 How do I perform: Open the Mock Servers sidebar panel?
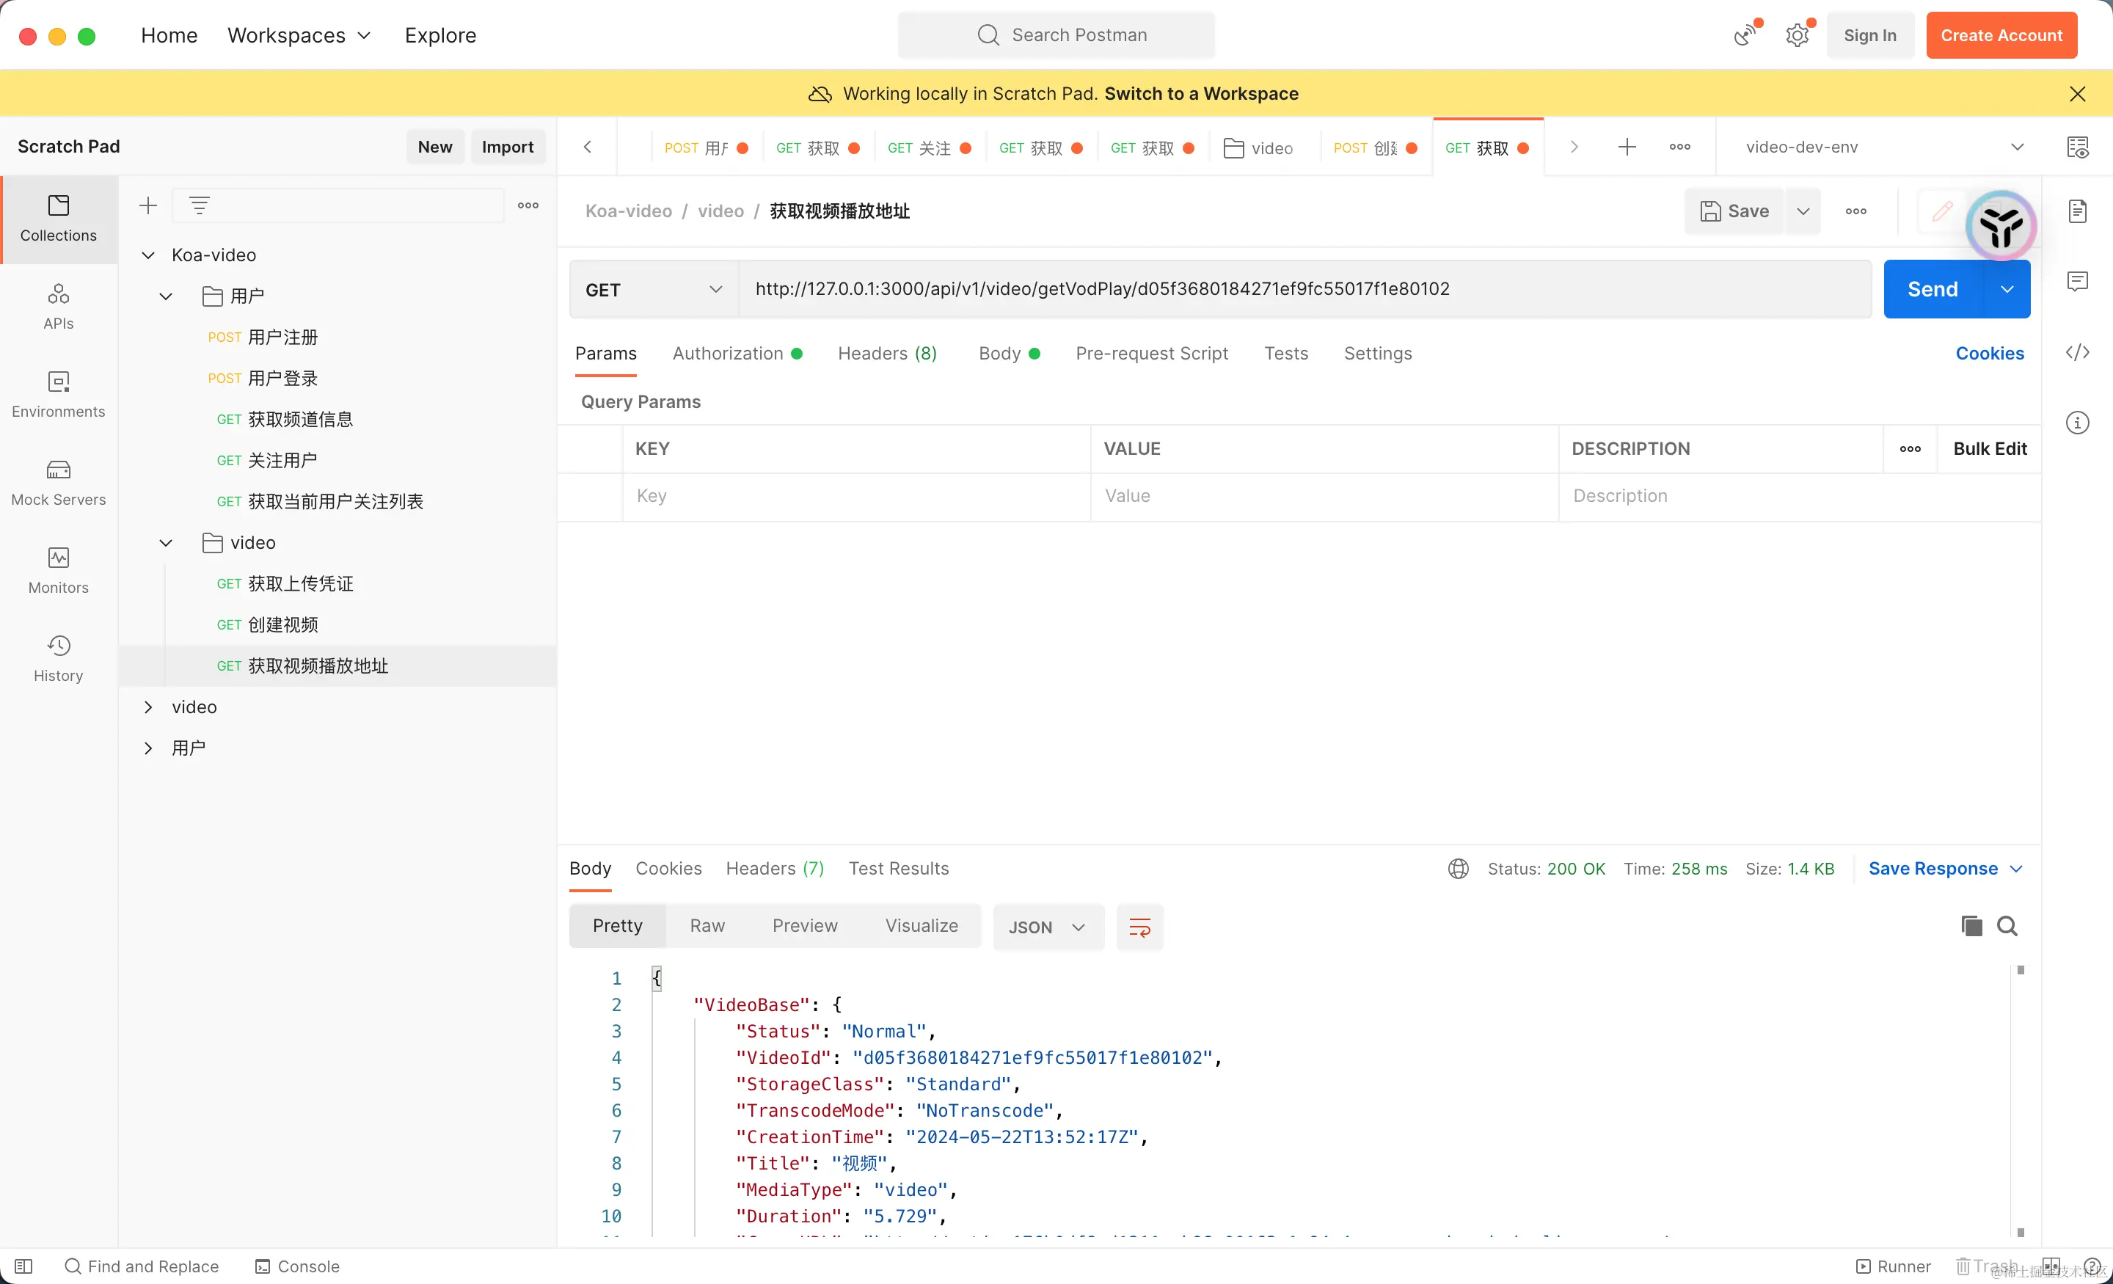pyautogui.click(x=58, y=482)
